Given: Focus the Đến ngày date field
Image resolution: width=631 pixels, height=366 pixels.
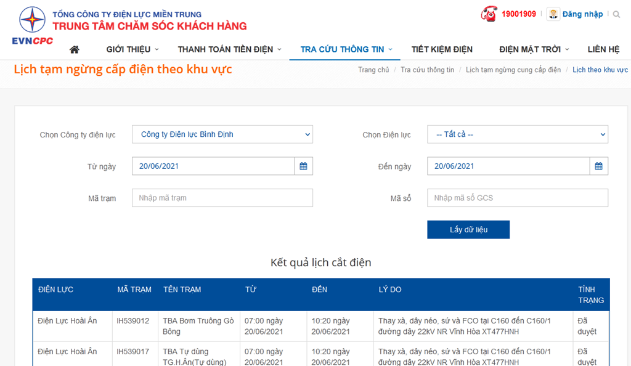Looking at the screenshot, I should click(508, 166).
